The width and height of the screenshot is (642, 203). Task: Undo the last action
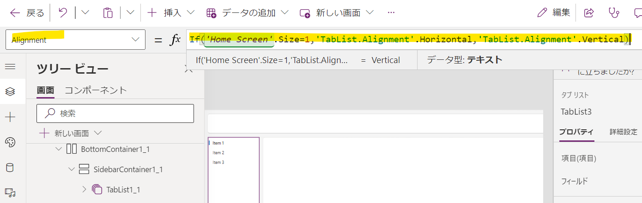[x=63, y=13]
